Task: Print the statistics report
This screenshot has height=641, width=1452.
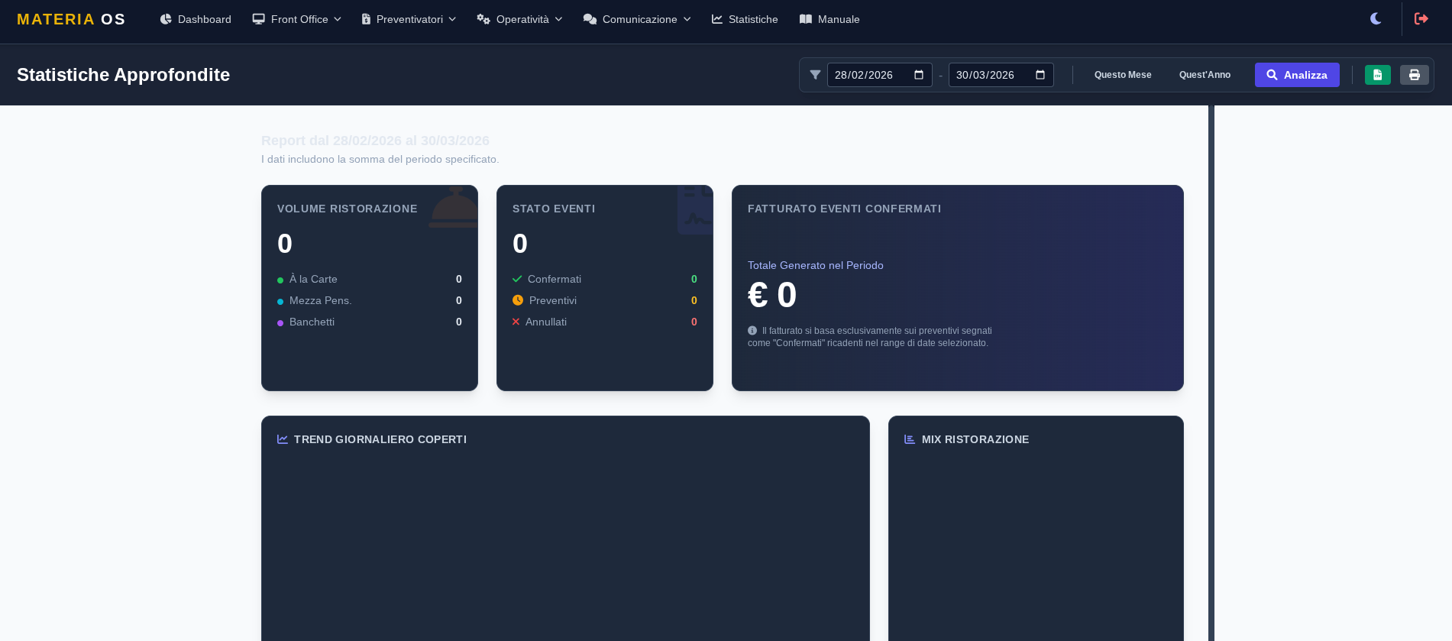Action: point(1414,75)
